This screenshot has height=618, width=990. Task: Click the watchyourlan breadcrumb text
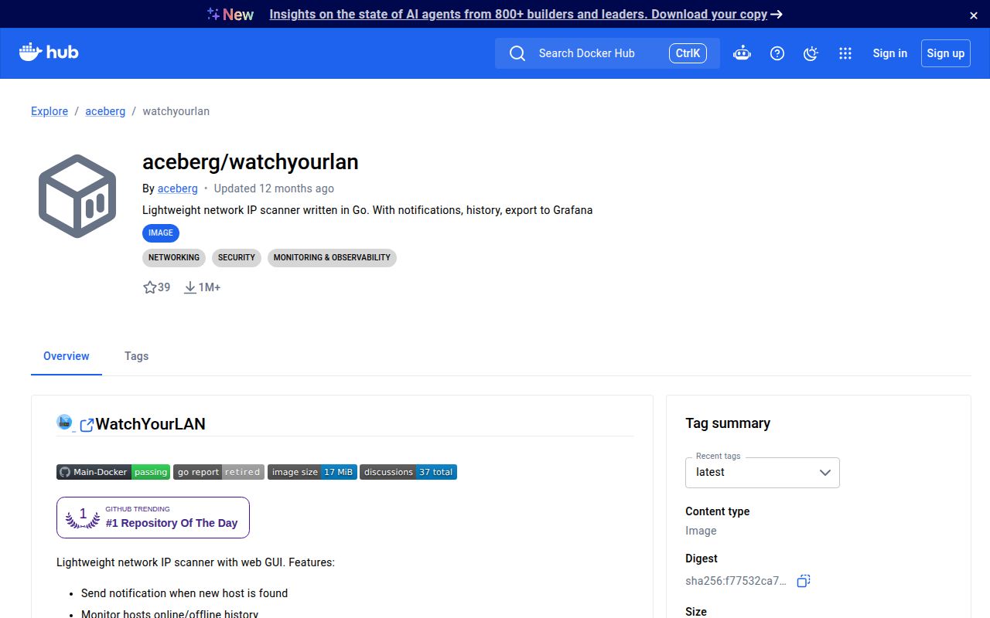pos(176,111)
